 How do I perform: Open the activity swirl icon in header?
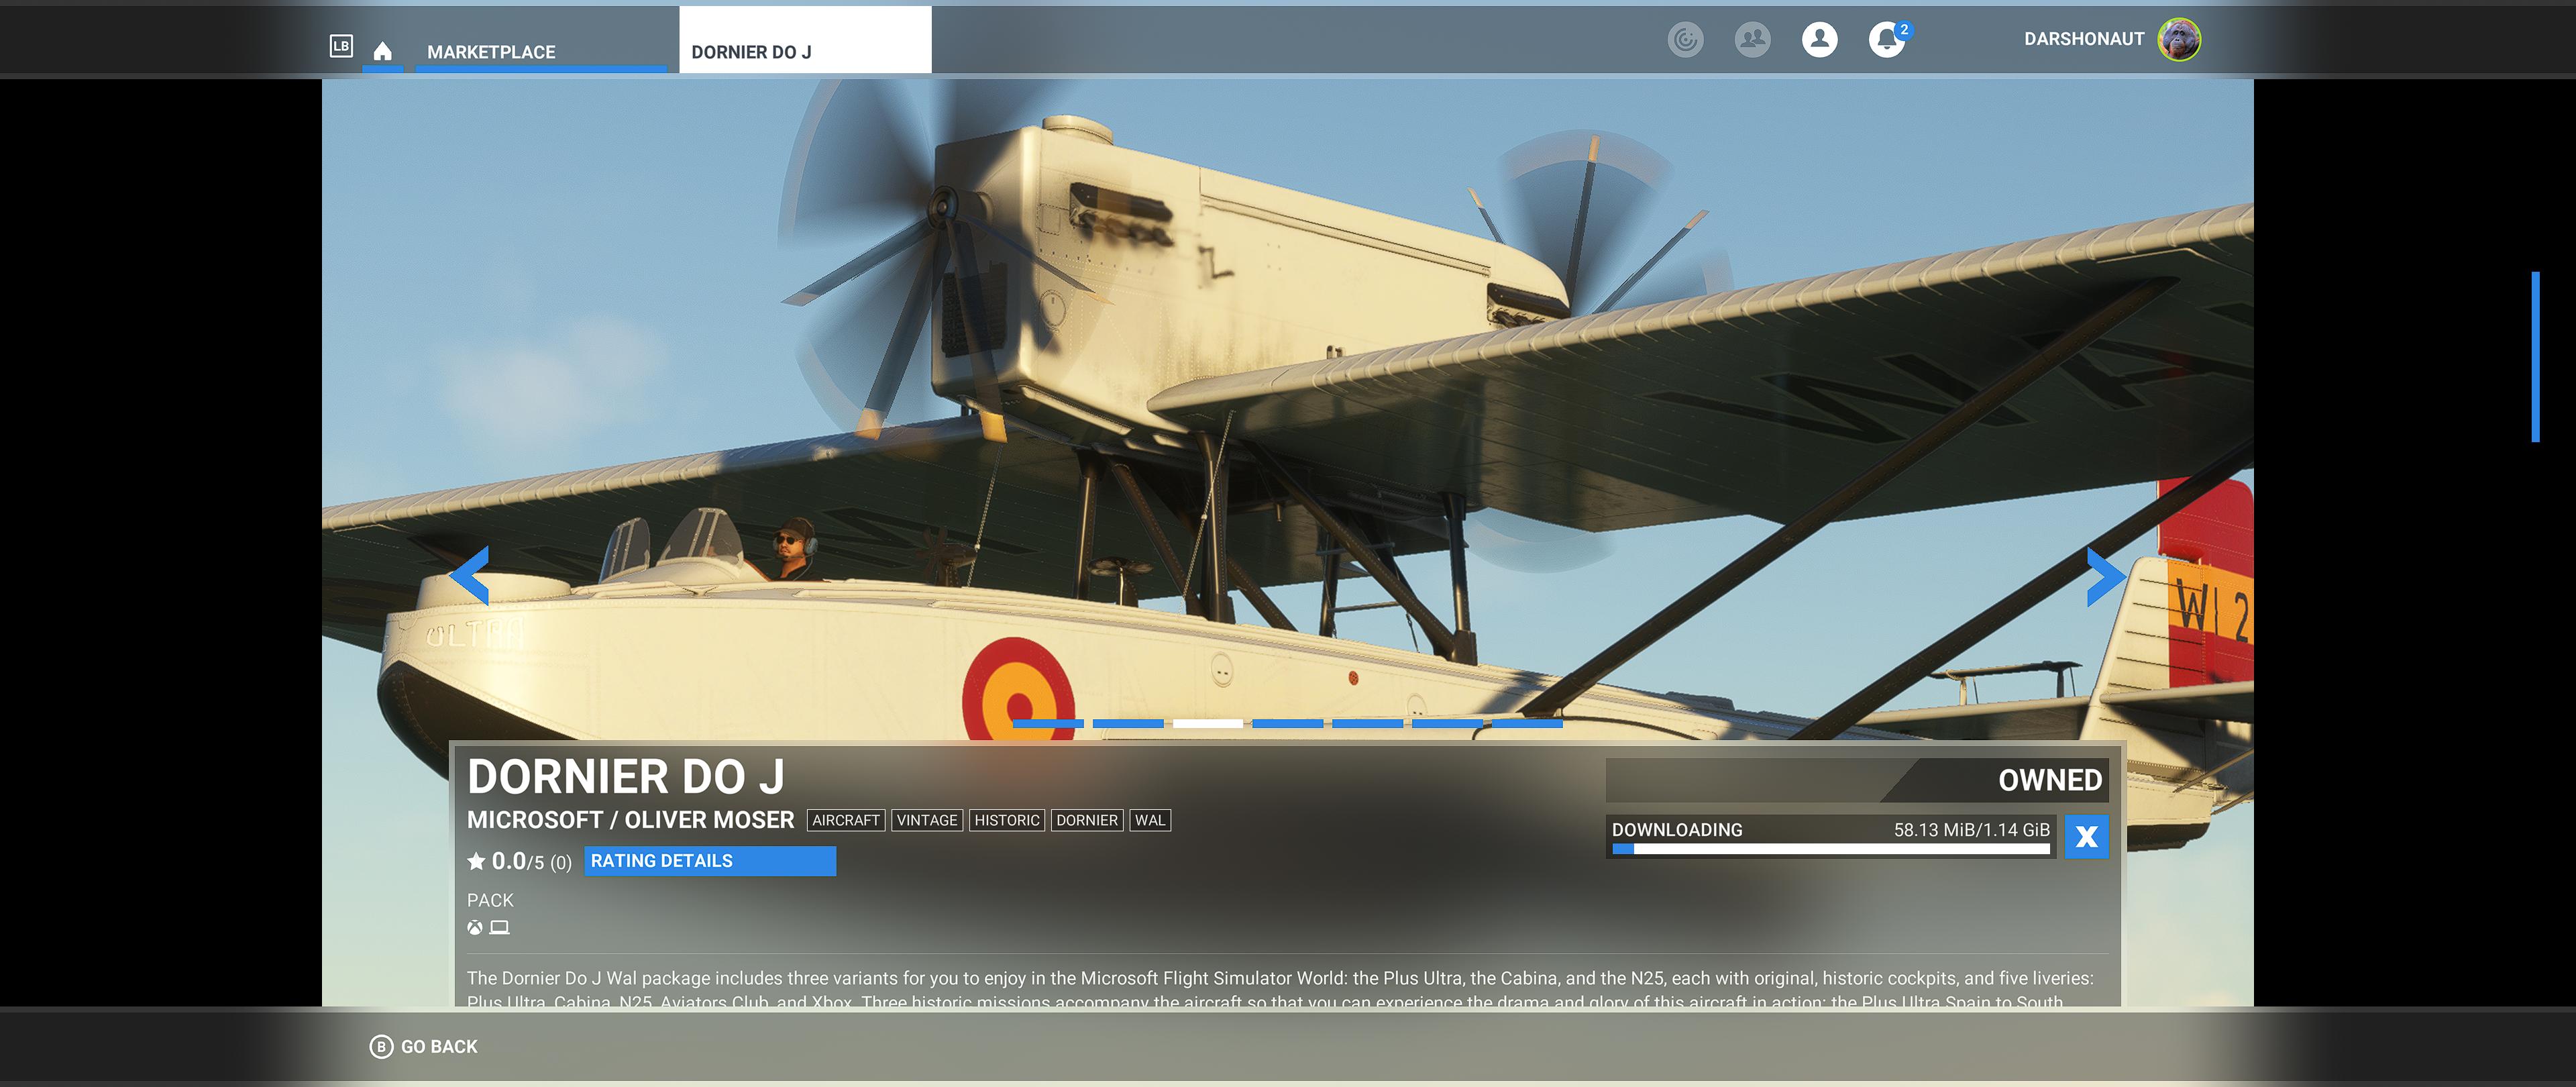coord(1685,39)
